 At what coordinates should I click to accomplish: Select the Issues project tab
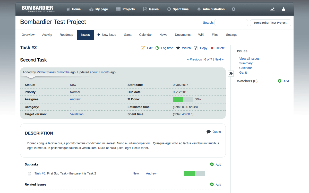point(85,35)
